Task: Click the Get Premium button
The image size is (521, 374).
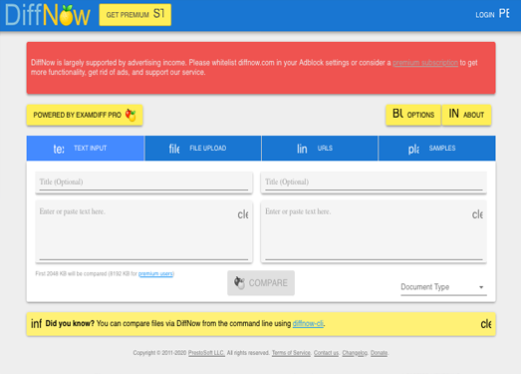Action: coord(135,15)
